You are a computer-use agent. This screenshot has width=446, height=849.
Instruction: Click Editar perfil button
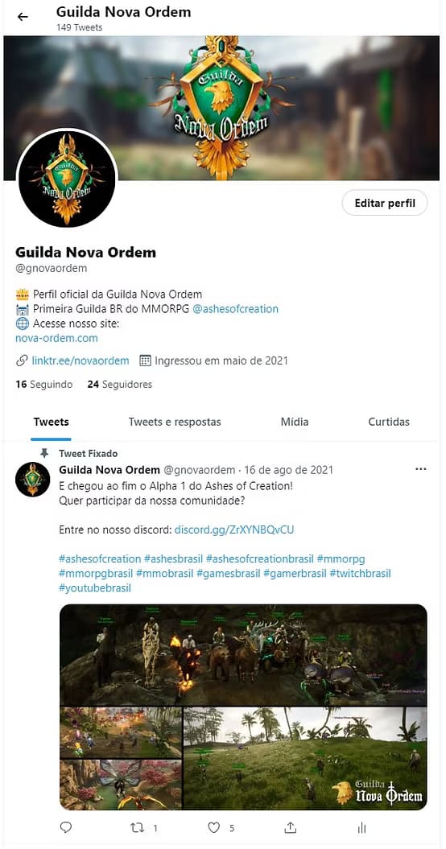point(385,204)
